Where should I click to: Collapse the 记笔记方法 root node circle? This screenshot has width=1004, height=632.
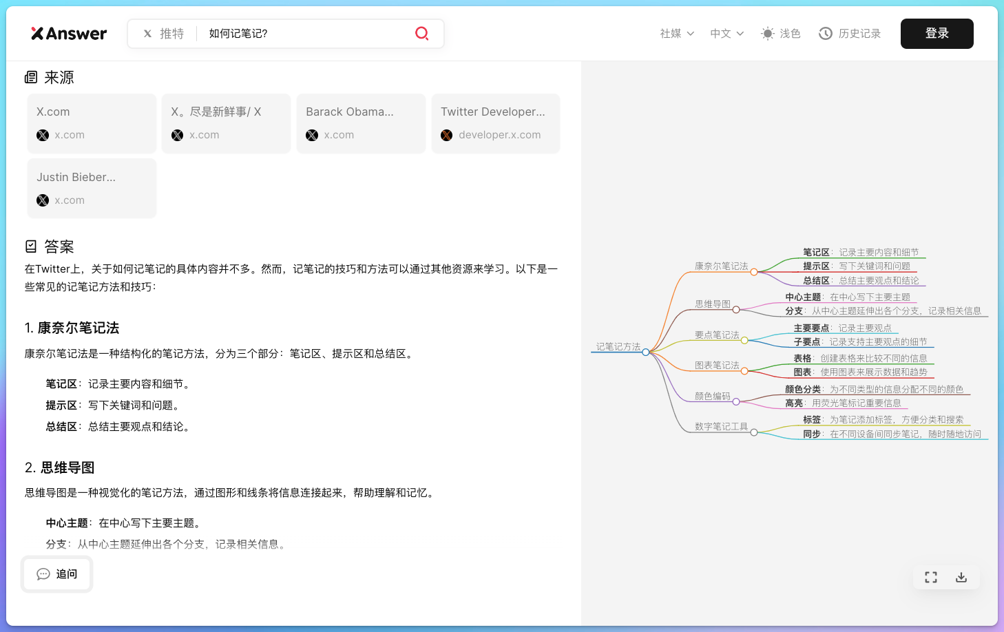[x=645, y=352]
